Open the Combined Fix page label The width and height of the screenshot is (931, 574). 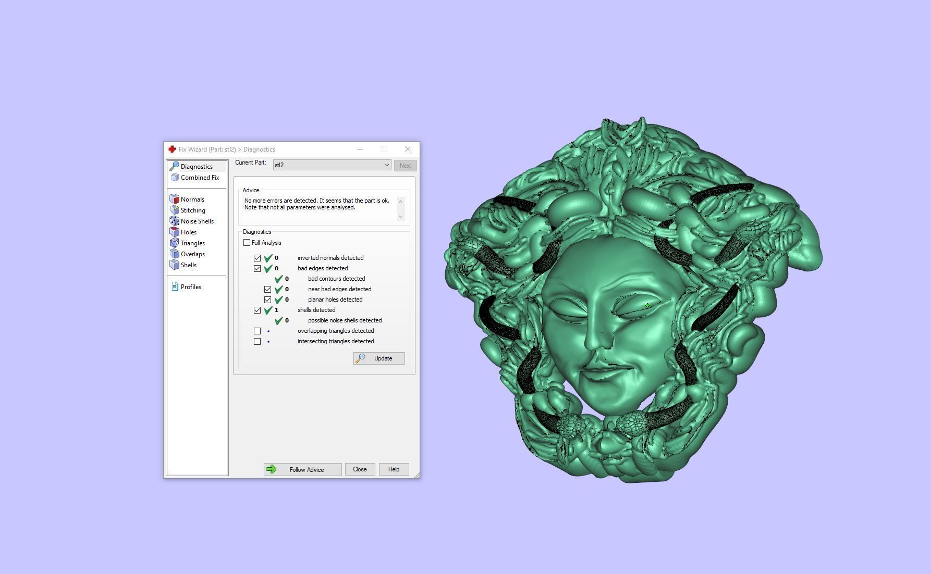(200, 178)
